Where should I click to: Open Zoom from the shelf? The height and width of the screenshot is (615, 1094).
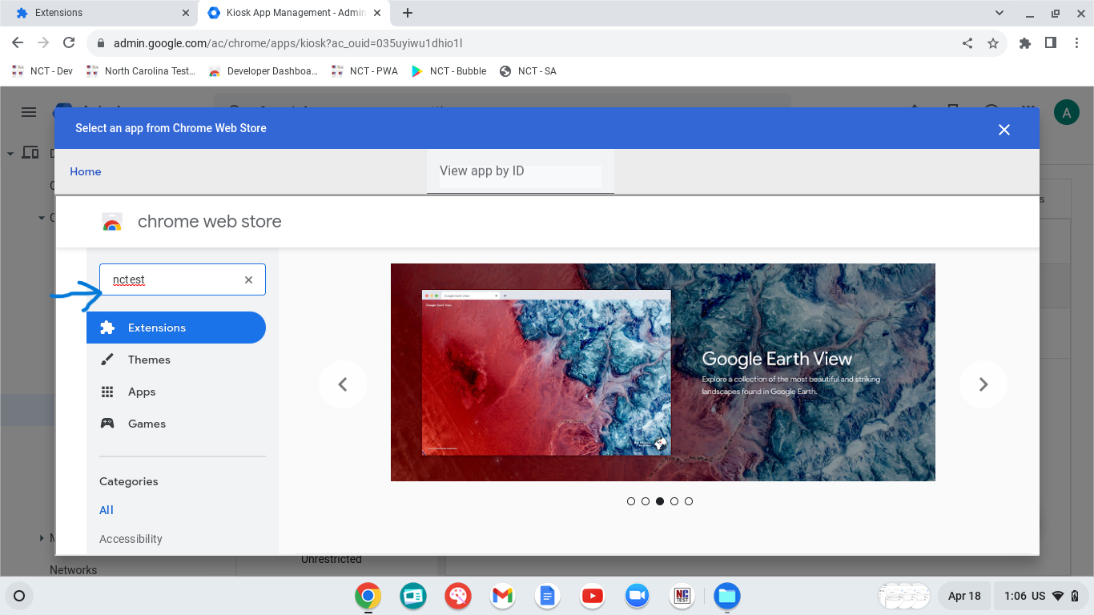coord(637,596)
